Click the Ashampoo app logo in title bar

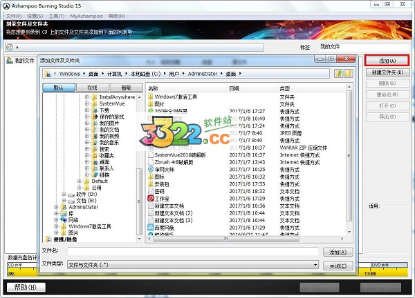coord(6,6)
